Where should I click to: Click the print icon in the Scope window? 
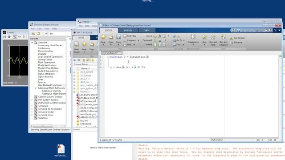click(x=4, y=37)
